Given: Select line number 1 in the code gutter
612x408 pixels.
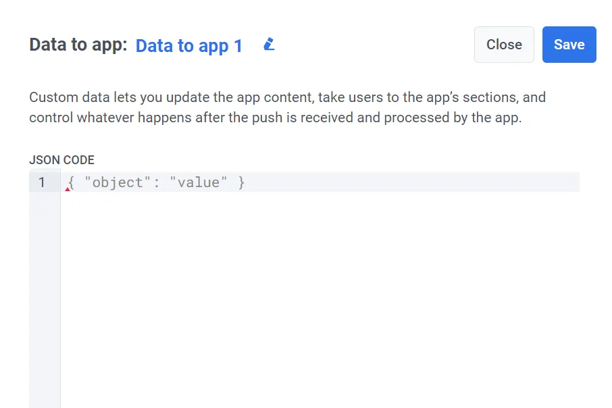Looking at the screenshot, I should [x=42, y=182].
